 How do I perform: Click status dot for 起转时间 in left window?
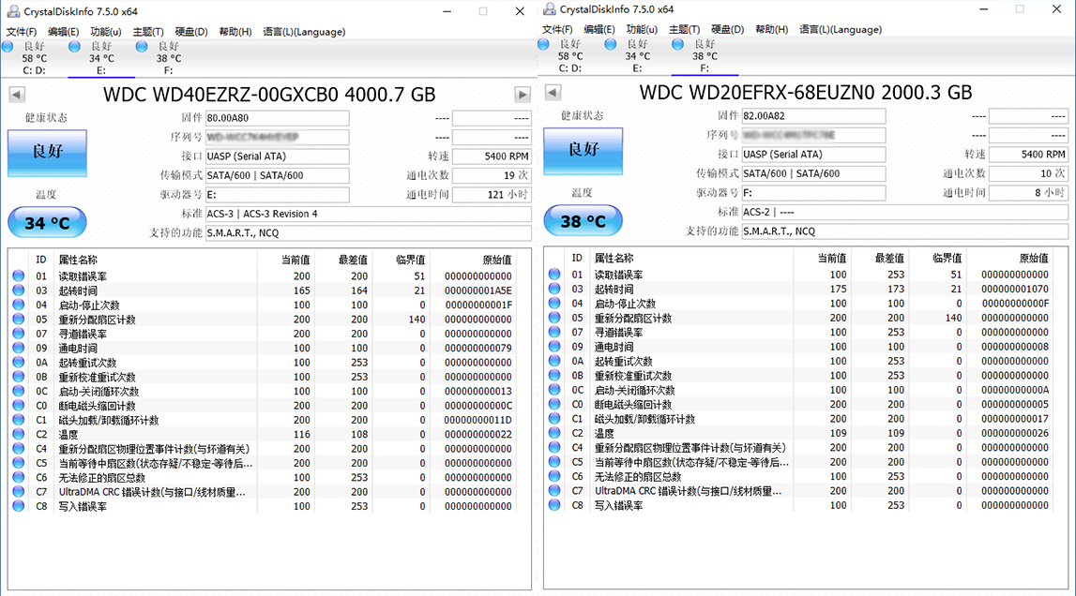[19, 291]
